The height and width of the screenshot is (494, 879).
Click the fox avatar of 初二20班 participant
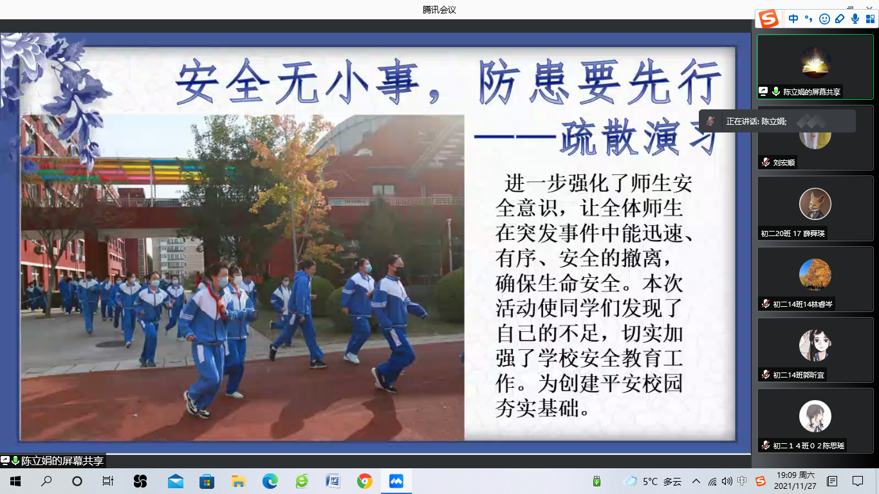click(x=815, y=205)
